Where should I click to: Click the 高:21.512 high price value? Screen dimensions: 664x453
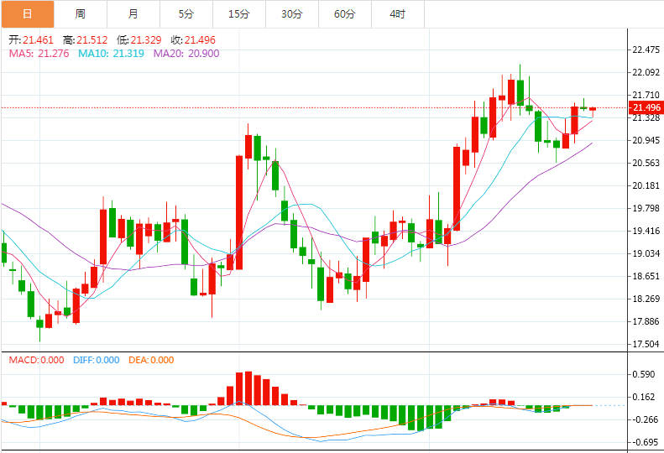(85, 40)
